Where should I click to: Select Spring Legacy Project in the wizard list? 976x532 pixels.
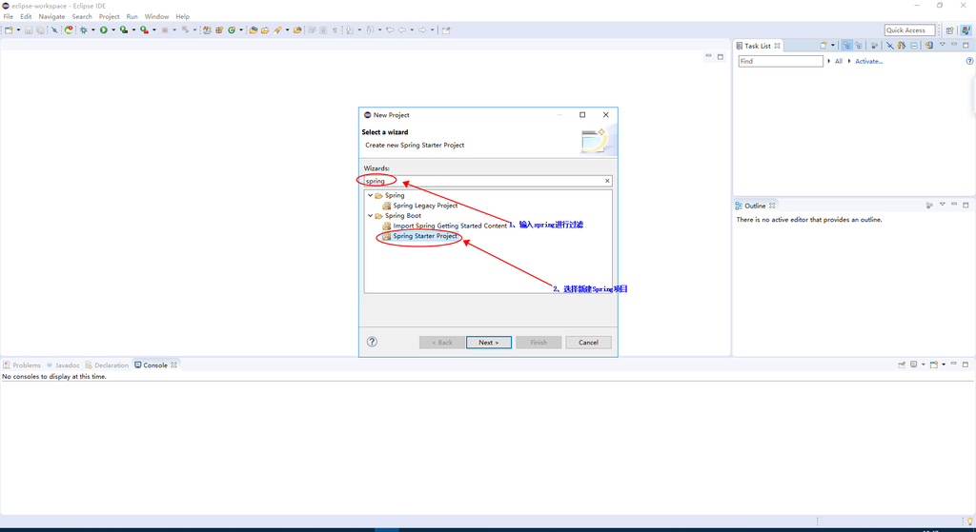424,206
